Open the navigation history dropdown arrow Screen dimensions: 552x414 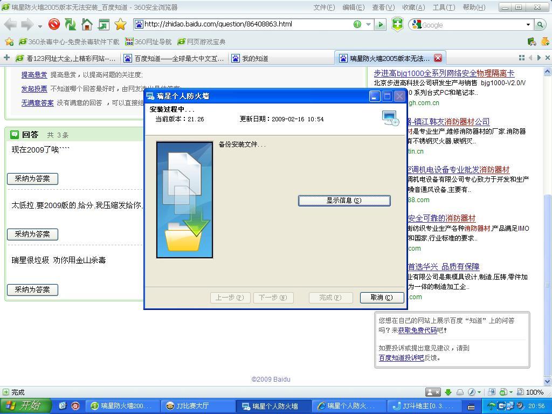point(40,26)
